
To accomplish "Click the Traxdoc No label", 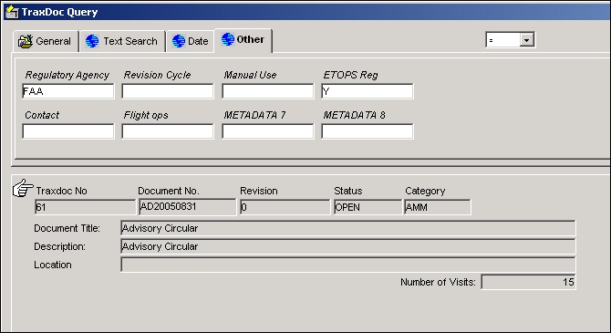I will [x=62, y=191].
